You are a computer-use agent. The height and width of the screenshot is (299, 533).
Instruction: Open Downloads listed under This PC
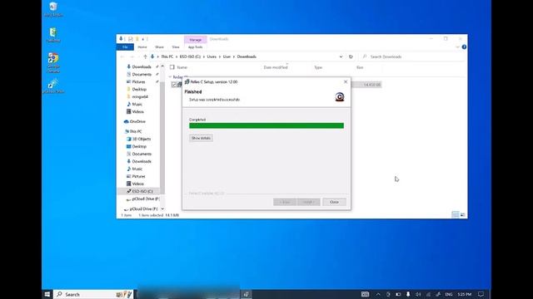[139, 161]
